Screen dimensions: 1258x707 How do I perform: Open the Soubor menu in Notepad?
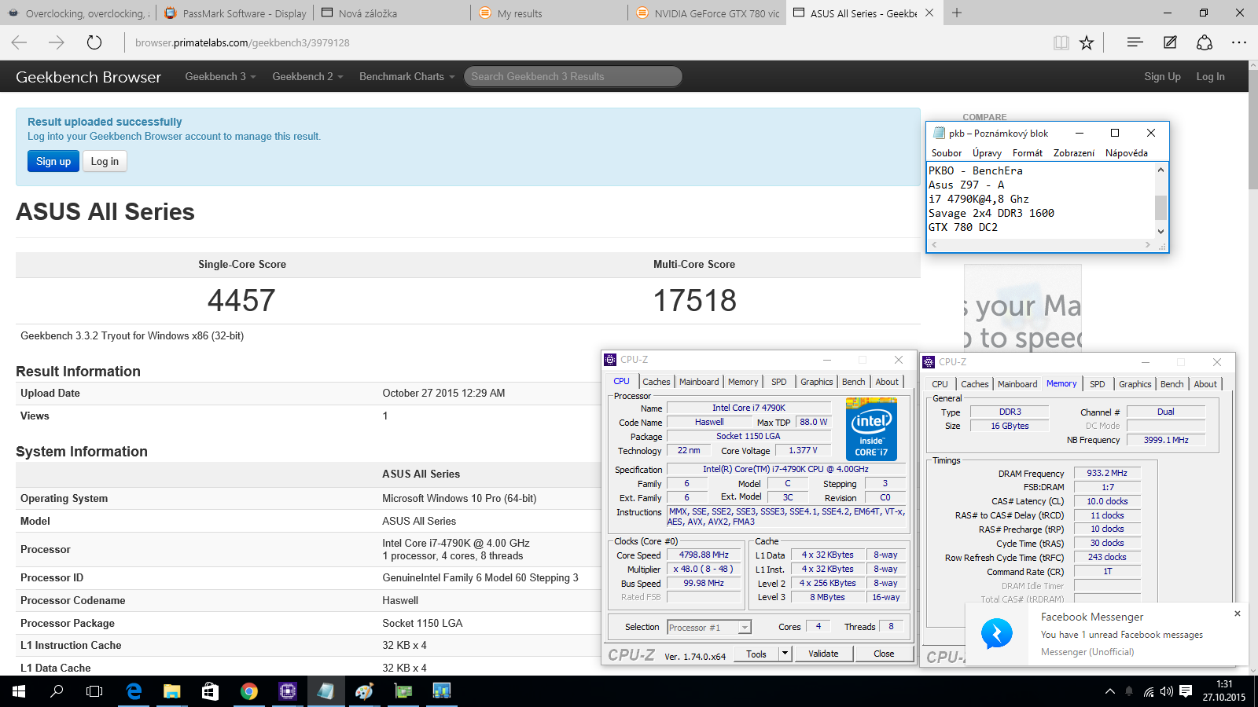coord(947,153)
